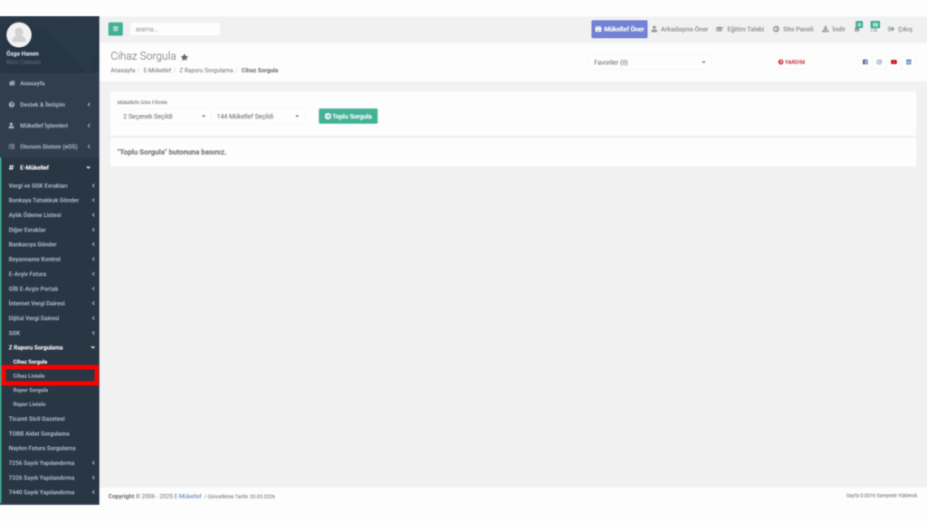Open the '2 Seçenek Seçildi' dropdown

(x=164, y=117)
